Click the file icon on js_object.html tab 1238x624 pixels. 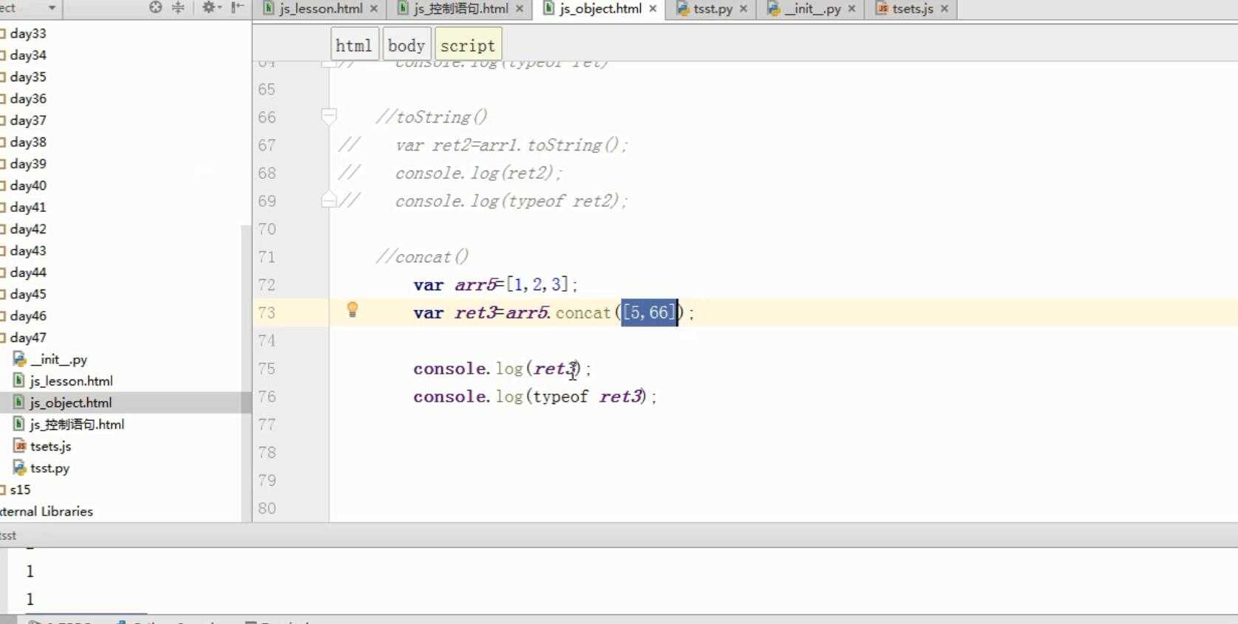[x=549, y=8]
